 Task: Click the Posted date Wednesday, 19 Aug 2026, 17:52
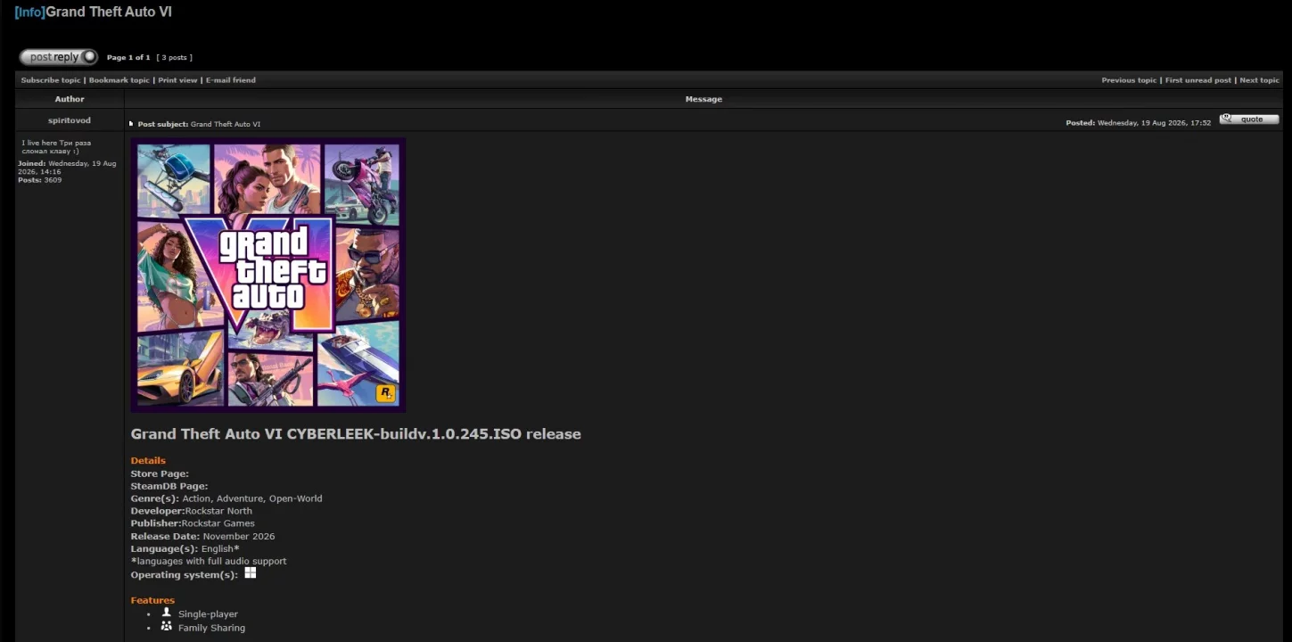coord(1139,123)
